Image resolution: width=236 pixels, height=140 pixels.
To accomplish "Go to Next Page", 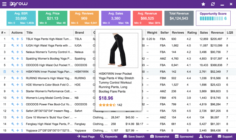I will [86, 136].
